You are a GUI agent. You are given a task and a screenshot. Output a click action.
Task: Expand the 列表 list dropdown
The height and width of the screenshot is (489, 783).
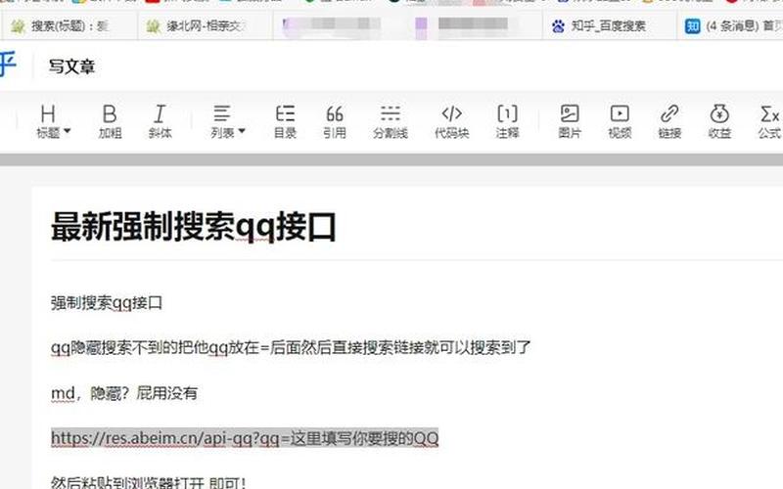tap(227, 121)
